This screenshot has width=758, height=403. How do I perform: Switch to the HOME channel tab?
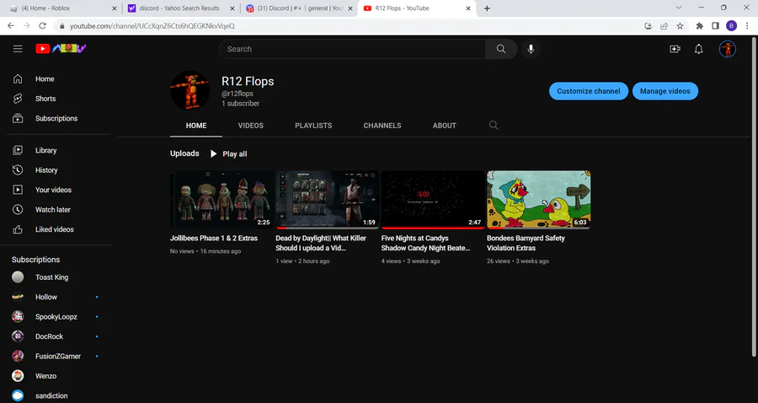tap(196, 126)
